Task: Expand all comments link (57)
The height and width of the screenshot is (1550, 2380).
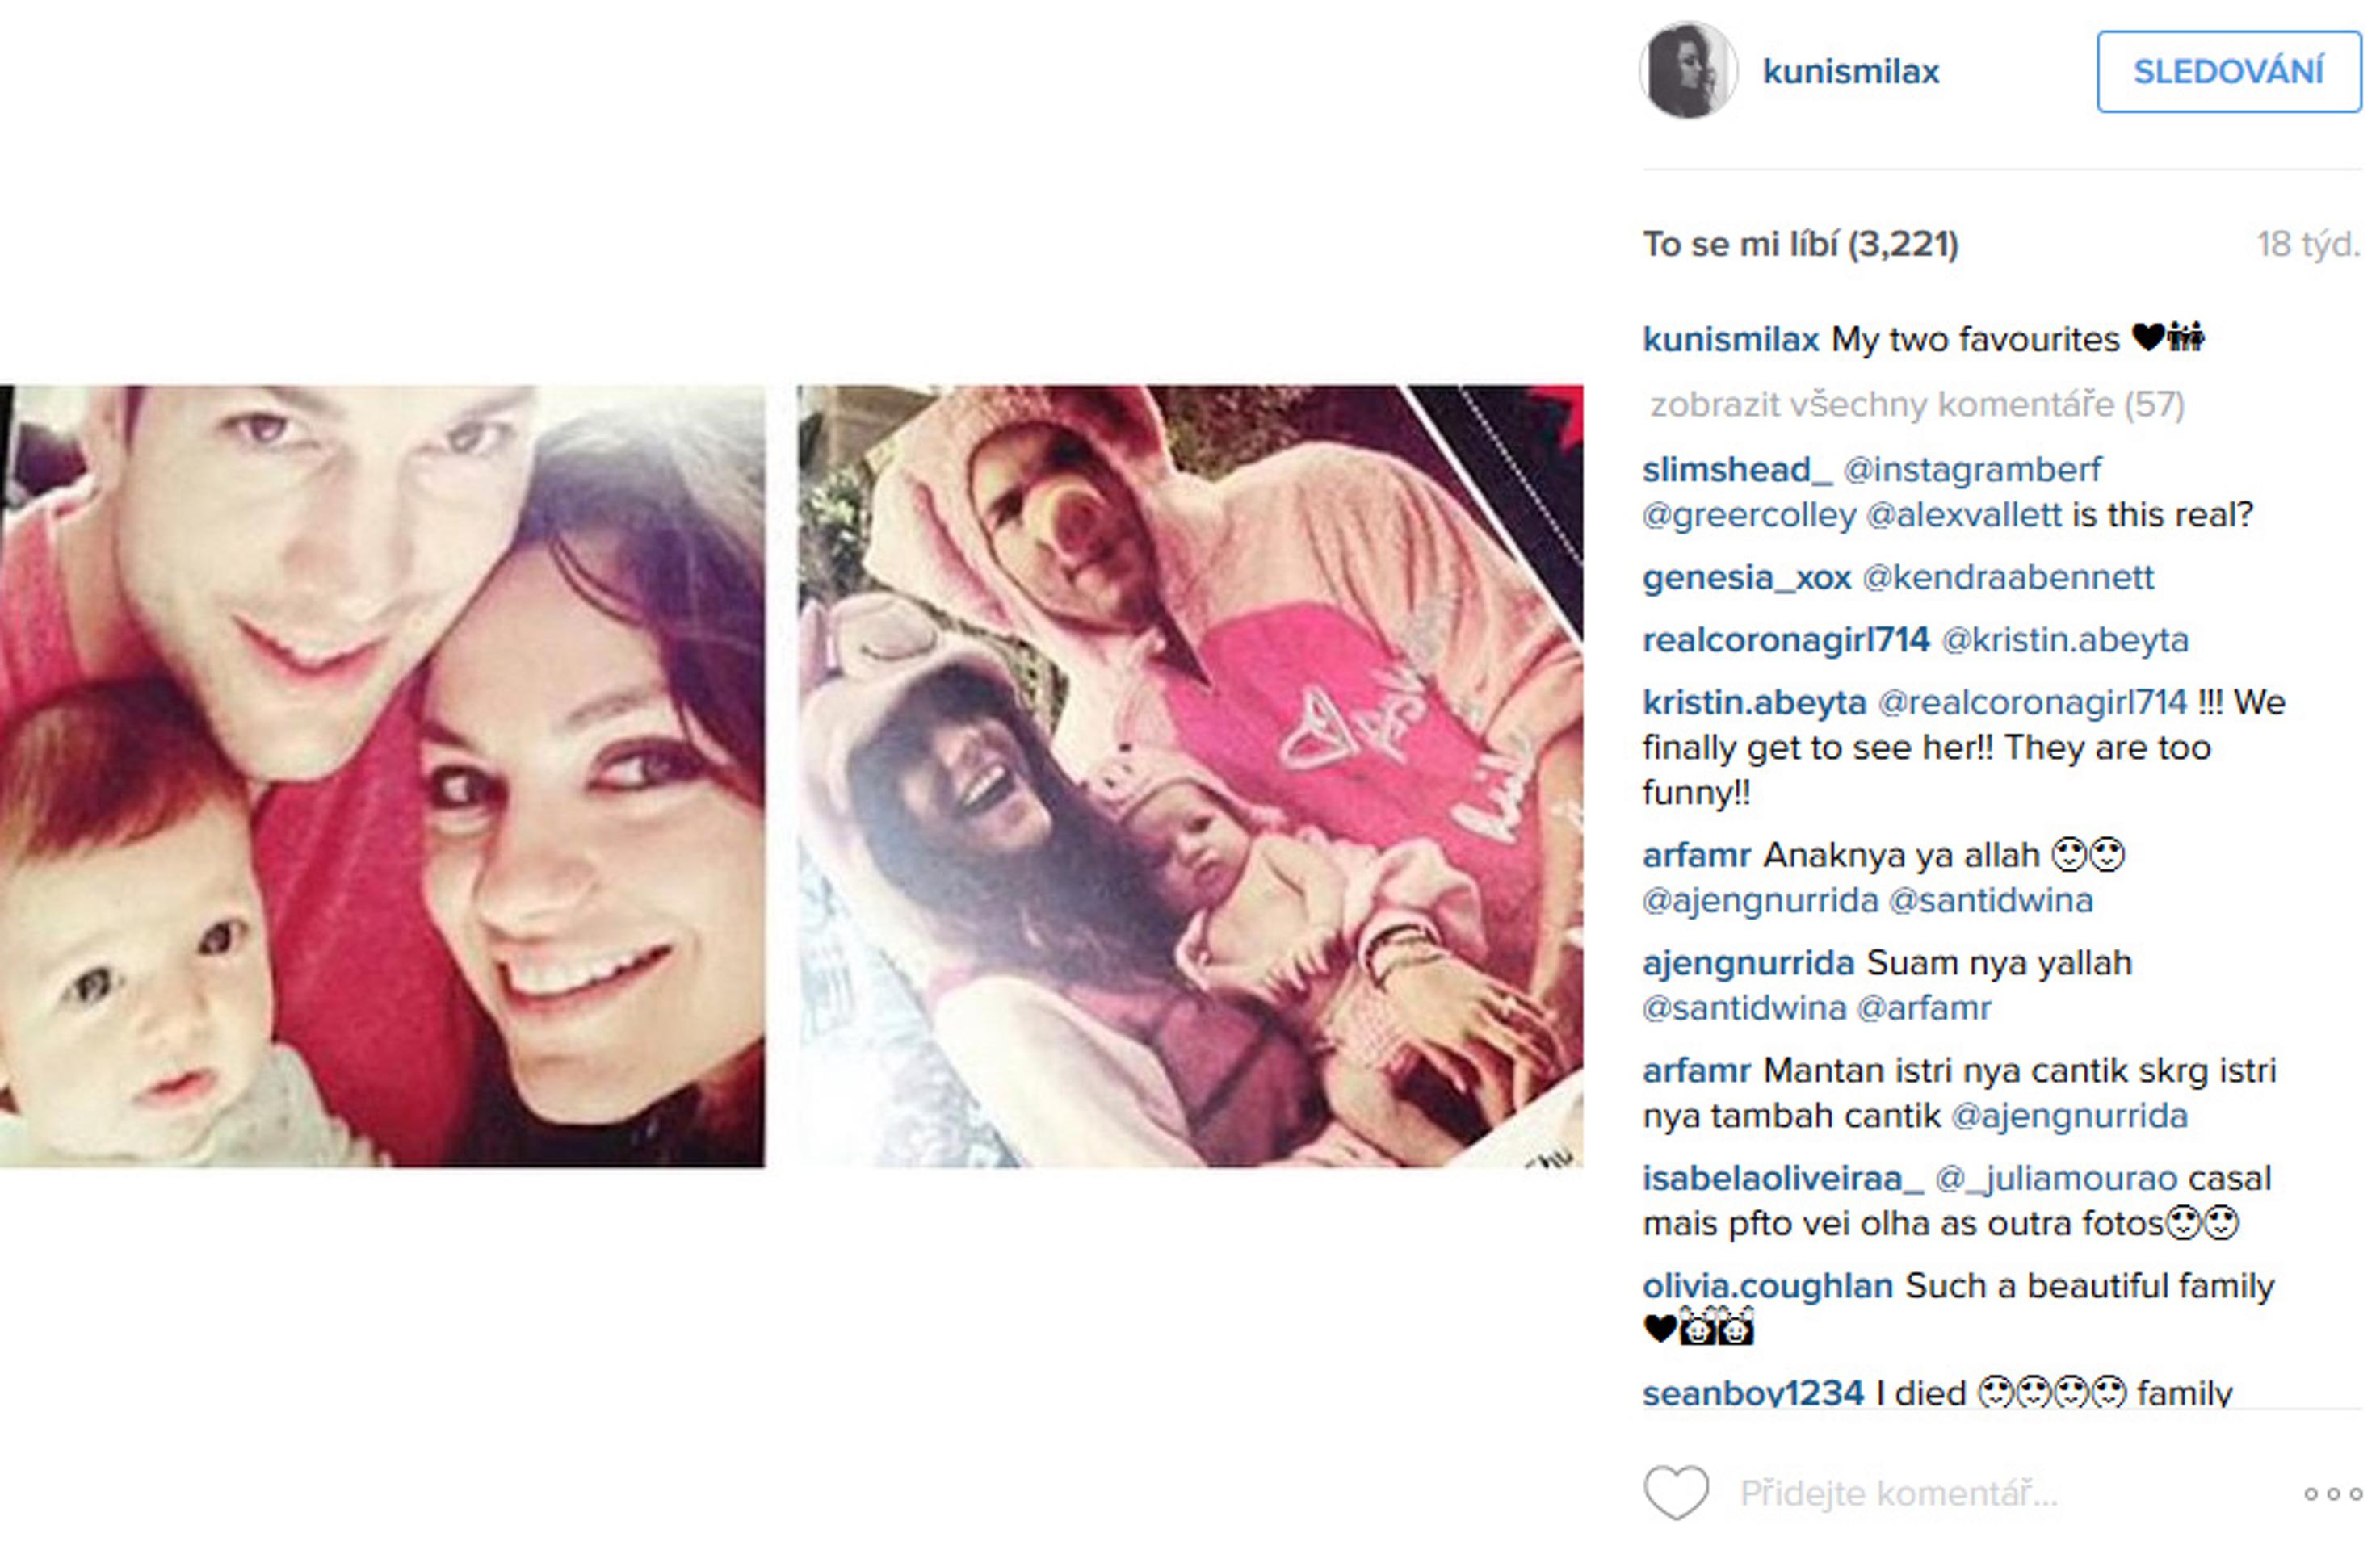Action: point(1917,404)
